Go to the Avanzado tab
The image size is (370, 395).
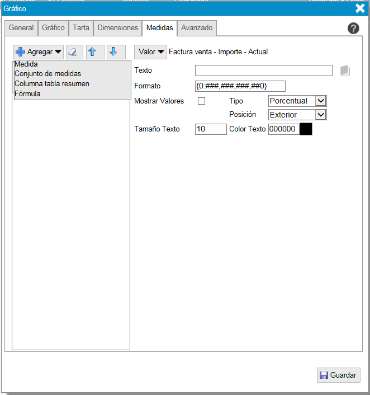197,28
